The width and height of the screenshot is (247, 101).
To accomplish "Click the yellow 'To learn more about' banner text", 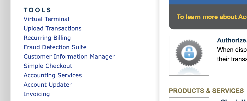I will (x=212, y=17).
